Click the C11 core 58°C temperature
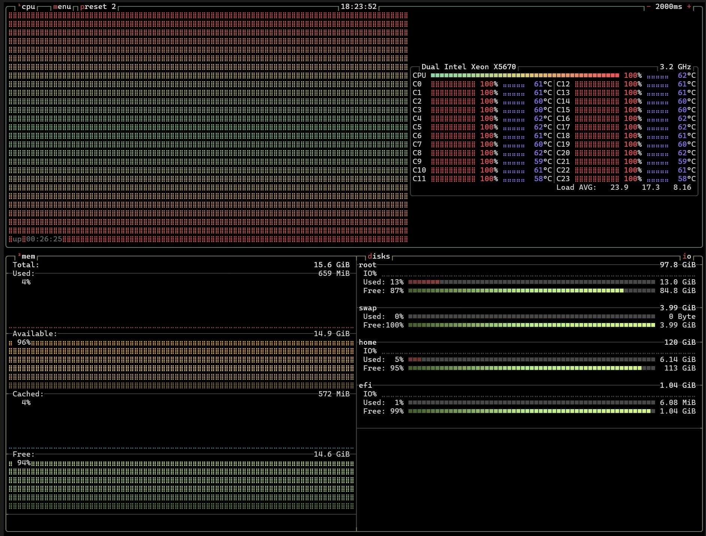The height and width of the screenshot is (536, 706). [x=543, y=179]
